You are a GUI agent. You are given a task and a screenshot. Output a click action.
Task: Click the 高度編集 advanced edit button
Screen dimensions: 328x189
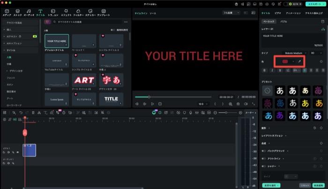tap(318, 185)
